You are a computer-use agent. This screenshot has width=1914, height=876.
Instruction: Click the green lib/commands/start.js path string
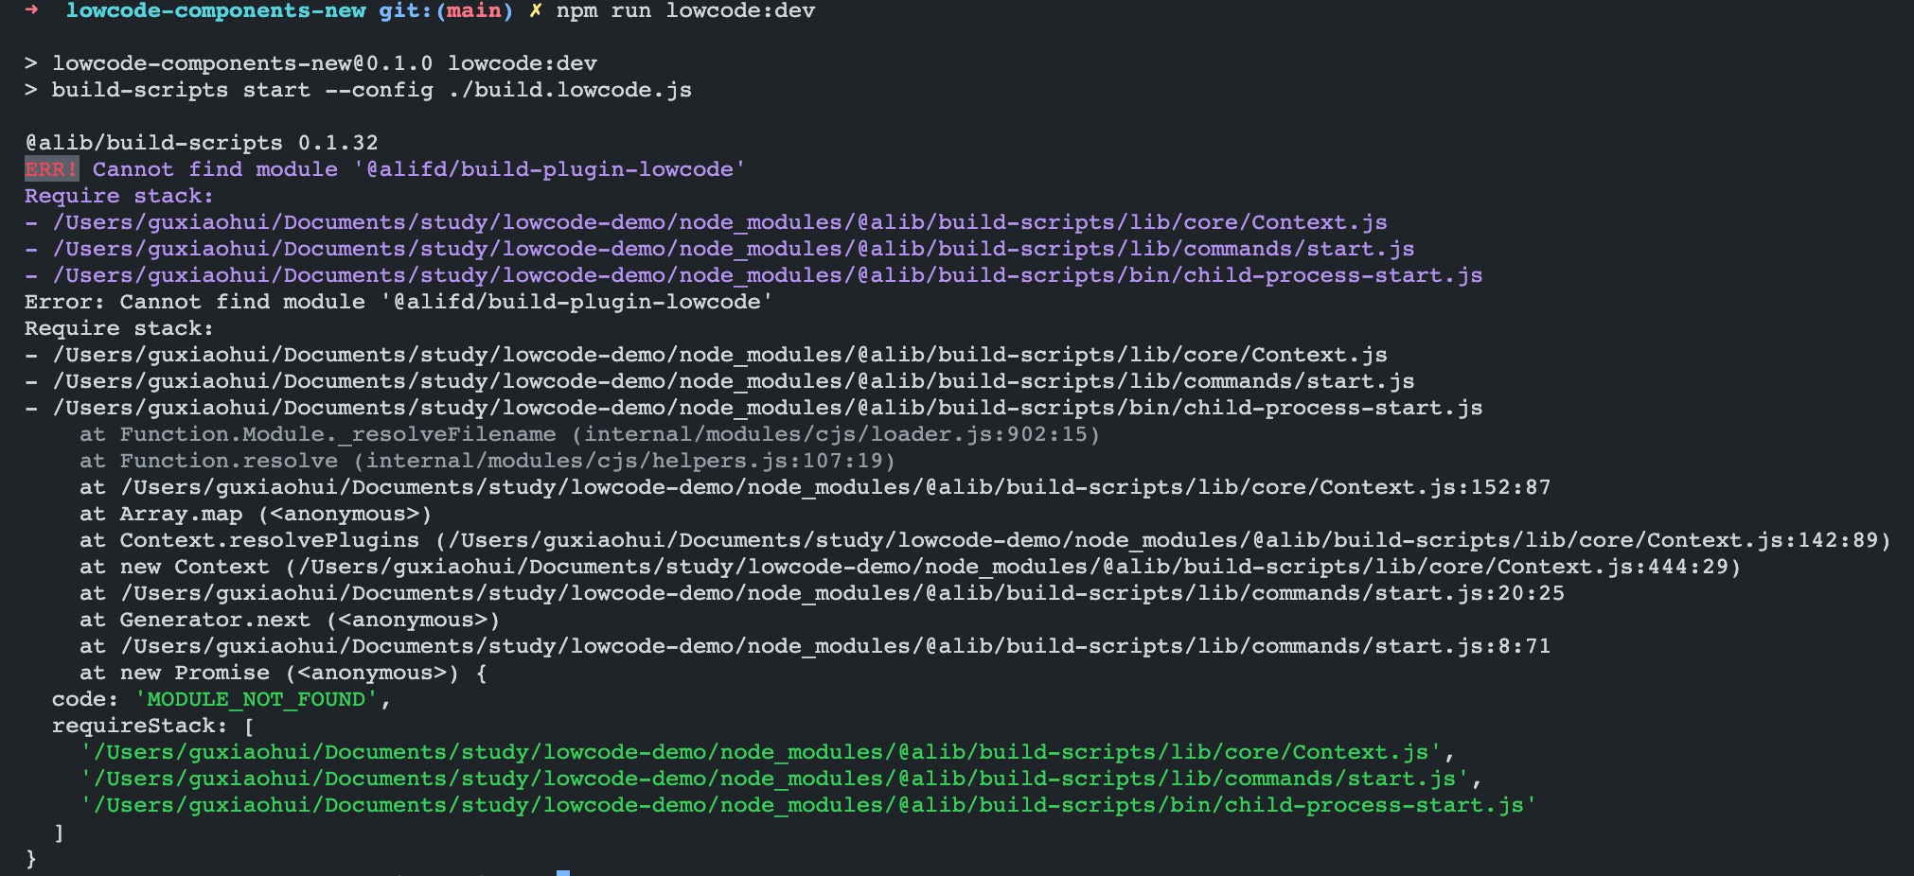point(774,779)
